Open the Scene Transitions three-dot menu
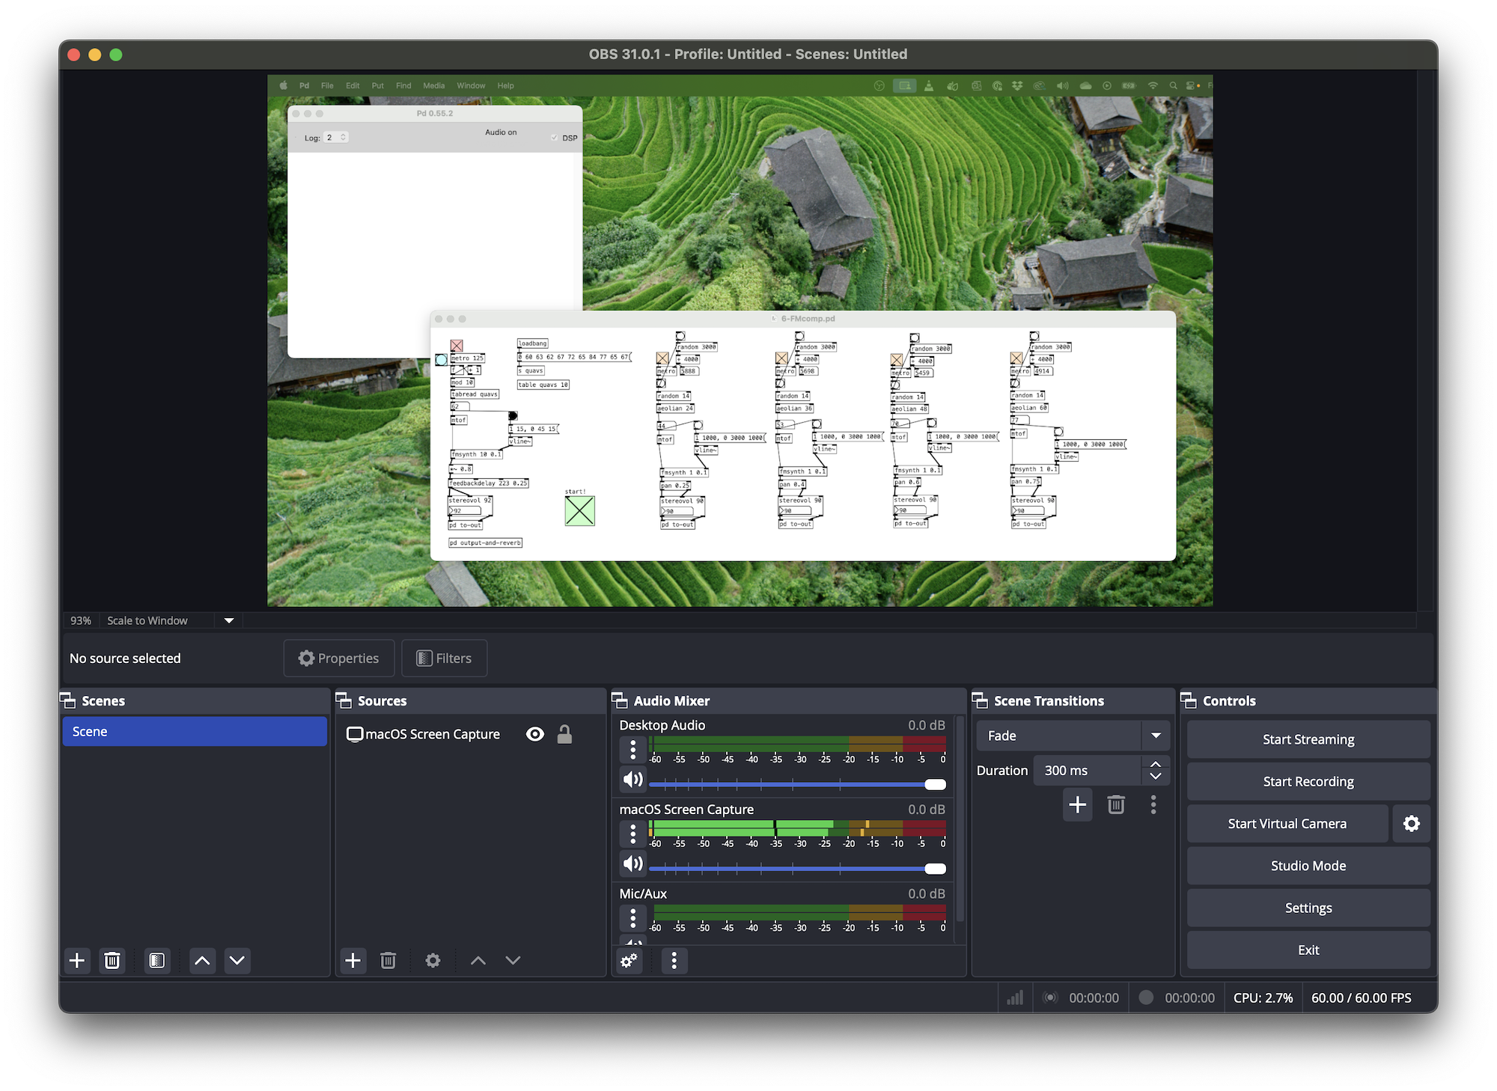Viewport: 1497px width, 1091px height. [x=1153, y=805]
